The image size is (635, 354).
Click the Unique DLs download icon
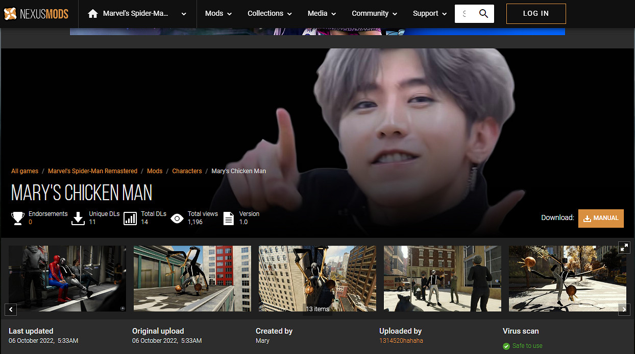click(x=78, y=219)
